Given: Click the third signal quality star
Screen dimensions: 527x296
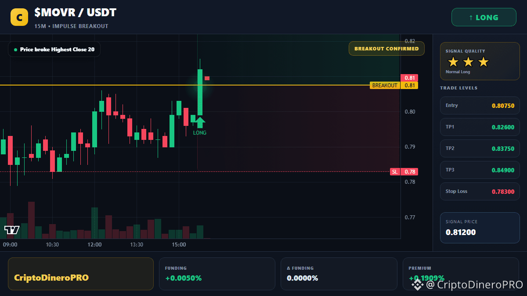Looking at the screenshot, I should coord(483,62).
